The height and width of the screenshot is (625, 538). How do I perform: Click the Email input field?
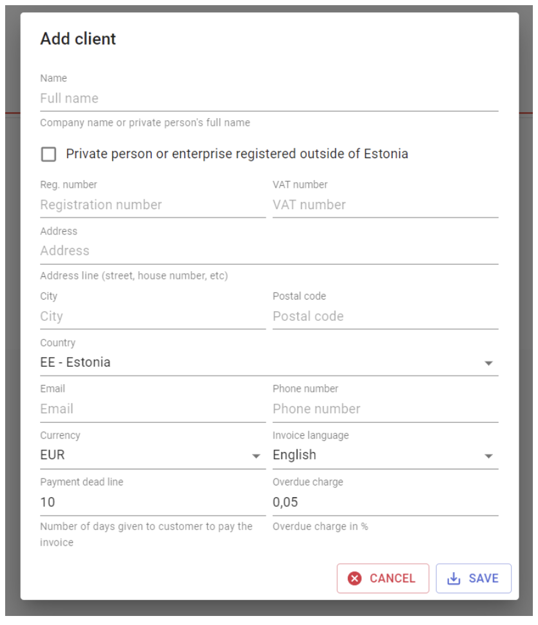(153, 409)
